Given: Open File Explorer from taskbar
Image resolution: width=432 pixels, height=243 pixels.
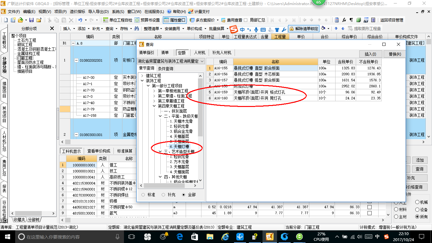Looking at the screenshot, I should click(x=210, y=236).
